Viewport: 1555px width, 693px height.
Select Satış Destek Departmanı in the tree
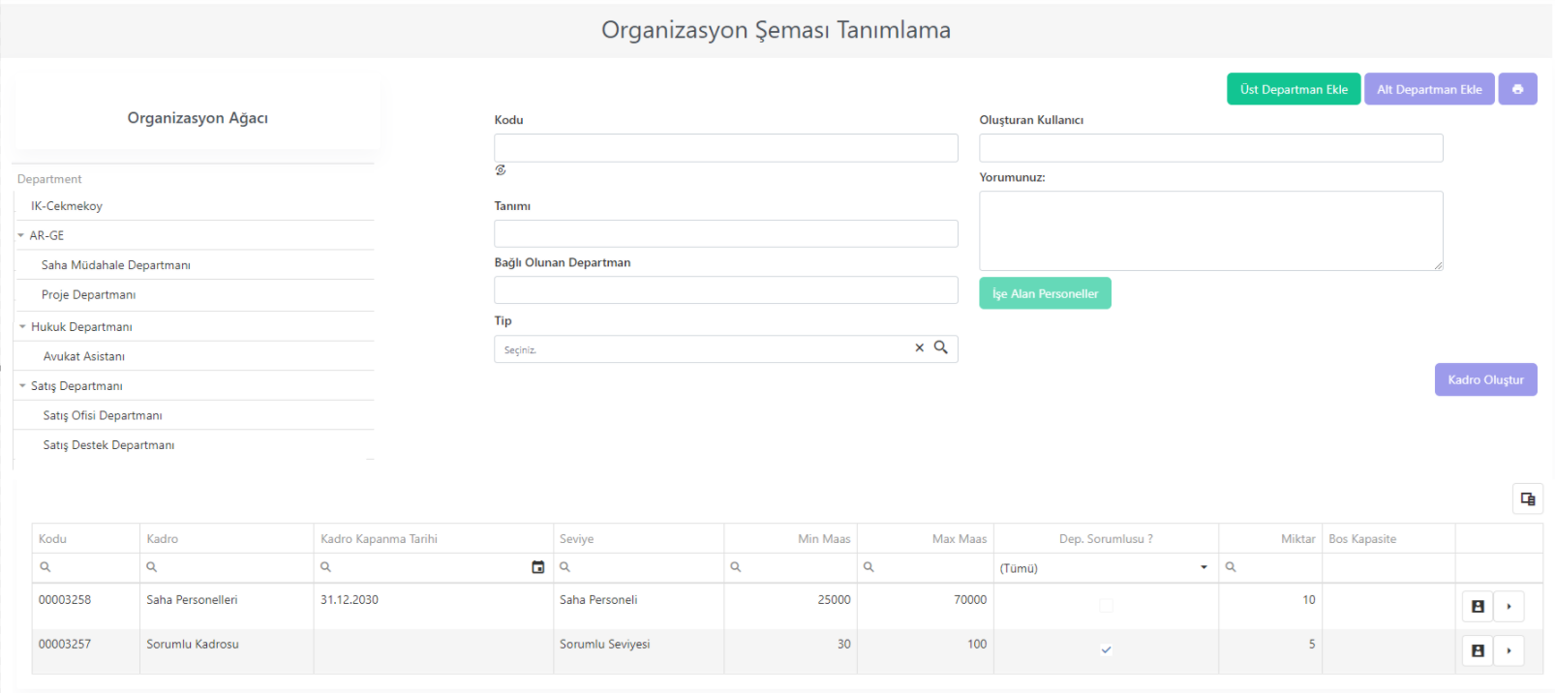pos(109,445)
